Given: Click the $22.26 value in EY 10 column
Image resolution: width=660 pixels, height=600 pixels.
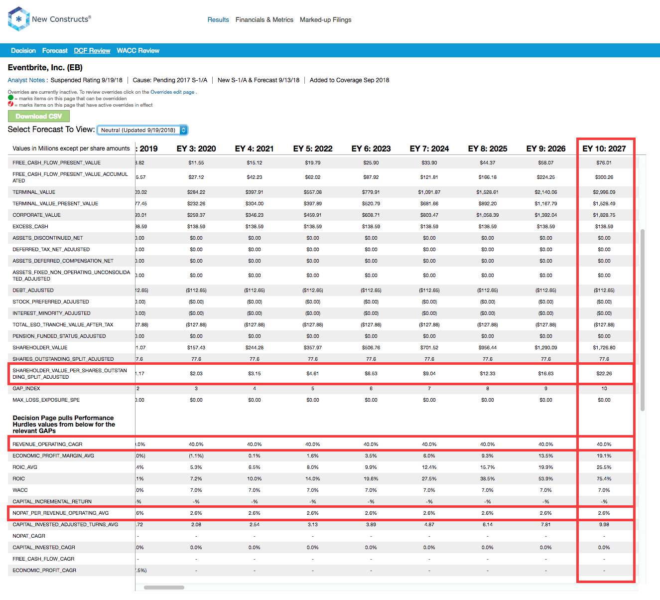Looking at the screenshot, I should click(604, 374).
